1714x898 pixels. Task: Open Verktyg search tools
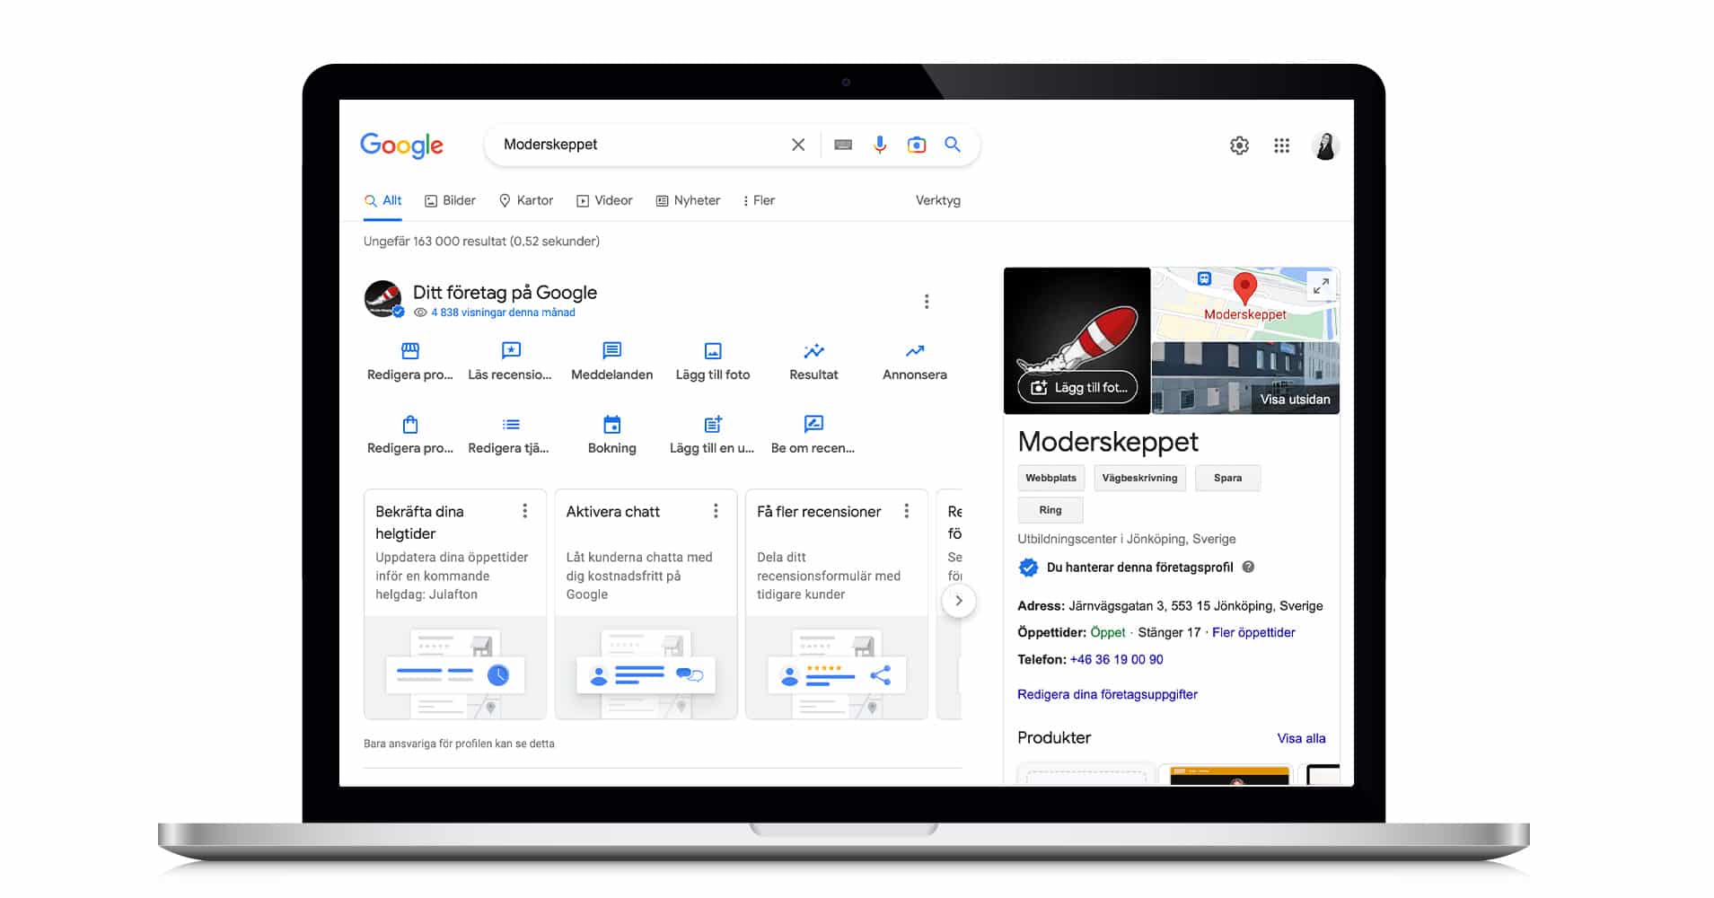pos(937,200)
